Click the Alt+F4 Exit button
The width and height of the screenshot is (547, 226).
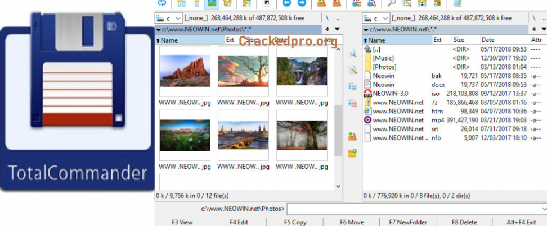[x=521, y=222]
